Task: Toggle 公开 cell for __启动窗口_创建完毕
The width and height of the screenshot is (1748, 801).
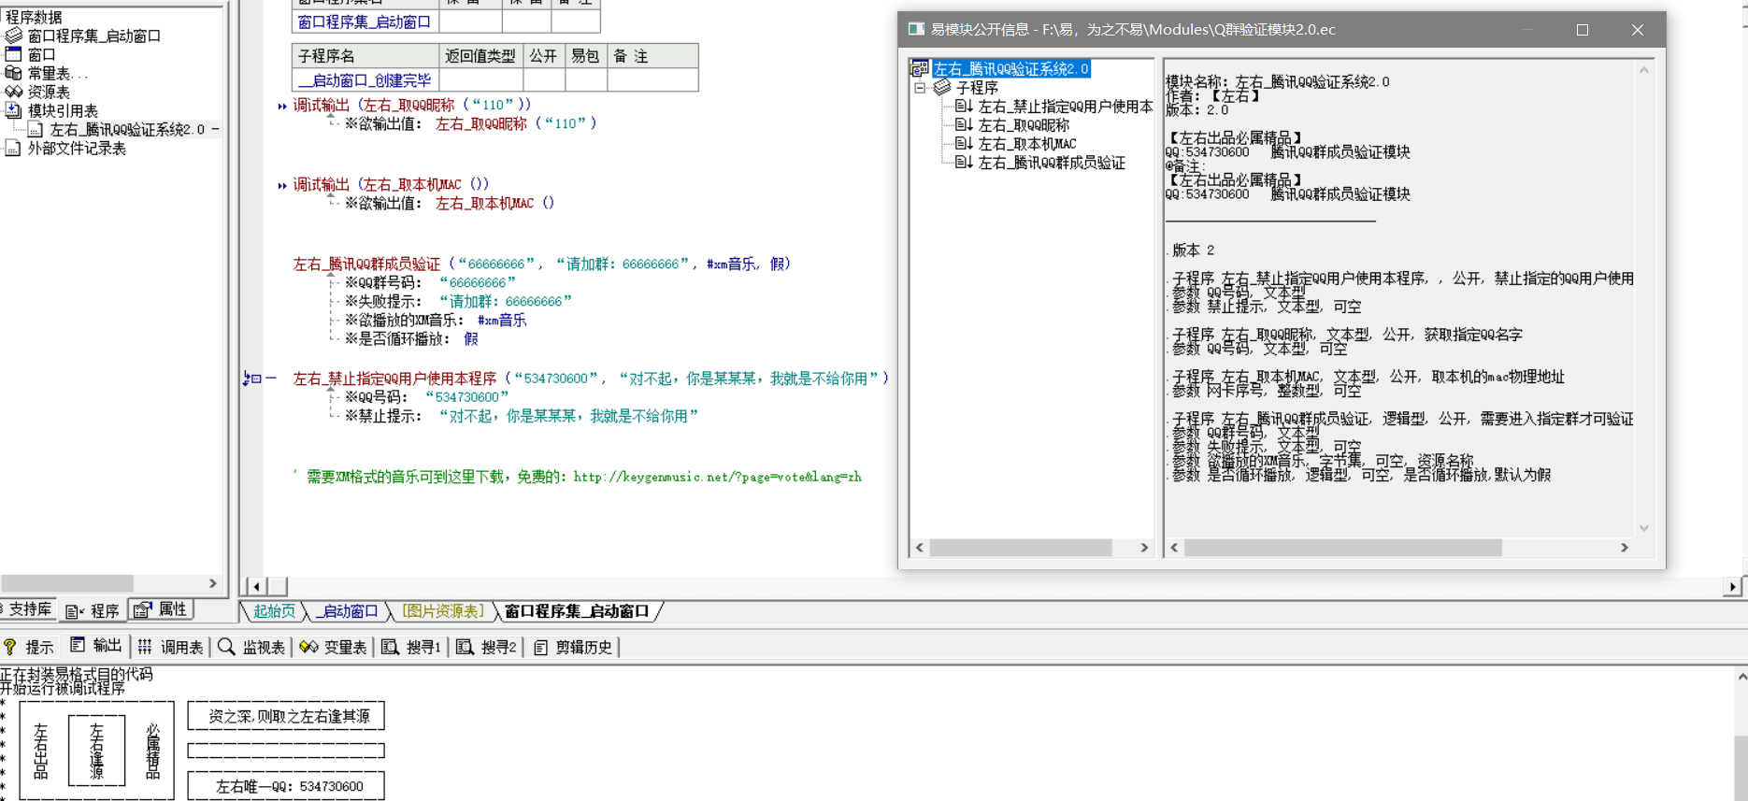Action: (542, 80)
